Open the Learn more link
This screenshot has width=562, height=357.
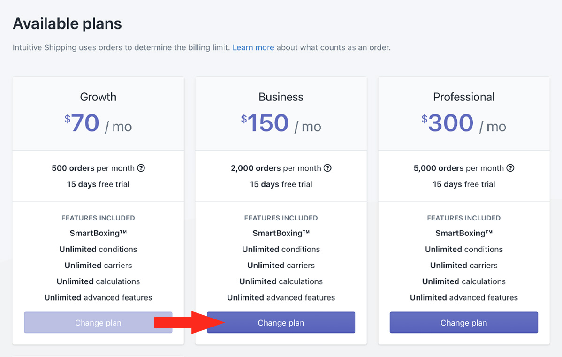pos(253,47)
